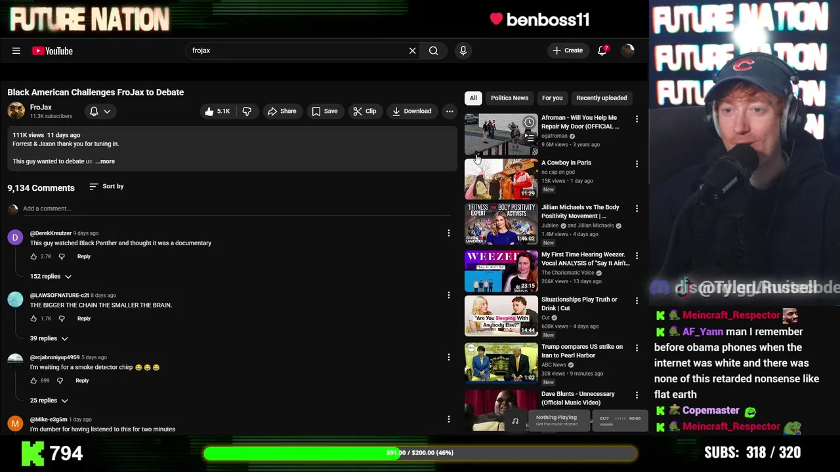Save video to playlist
This screenshot has width=840, height=472.
coord(324,111)
